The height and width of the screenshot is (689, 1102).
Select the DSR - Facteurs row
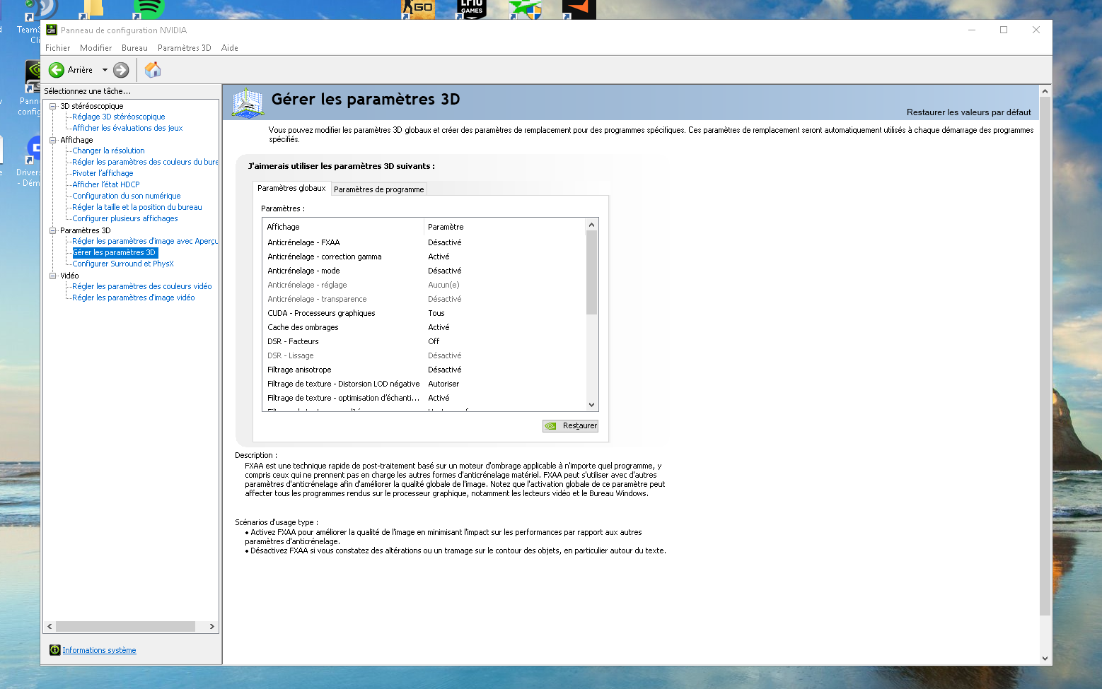tap(424, 341)
